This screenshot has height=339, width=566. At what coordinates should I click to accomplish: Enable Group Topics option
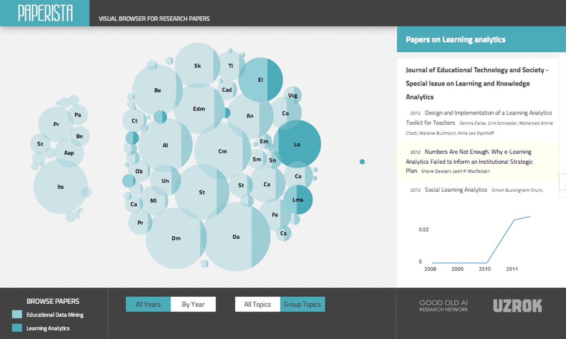(302, 304)
